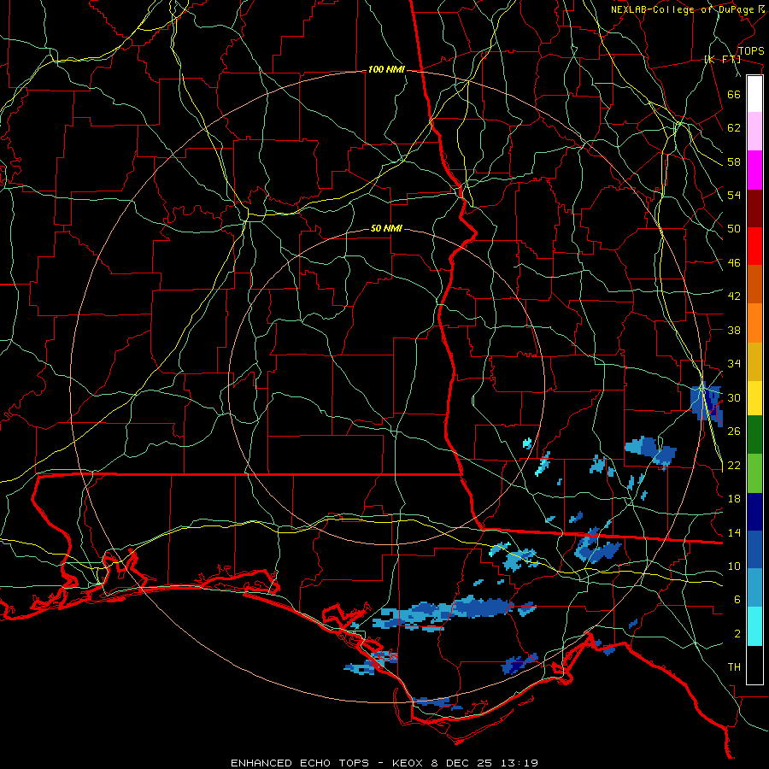Click the "14" scale value
The height and width of the screenshot is (769, 769).
coord(734,532)
